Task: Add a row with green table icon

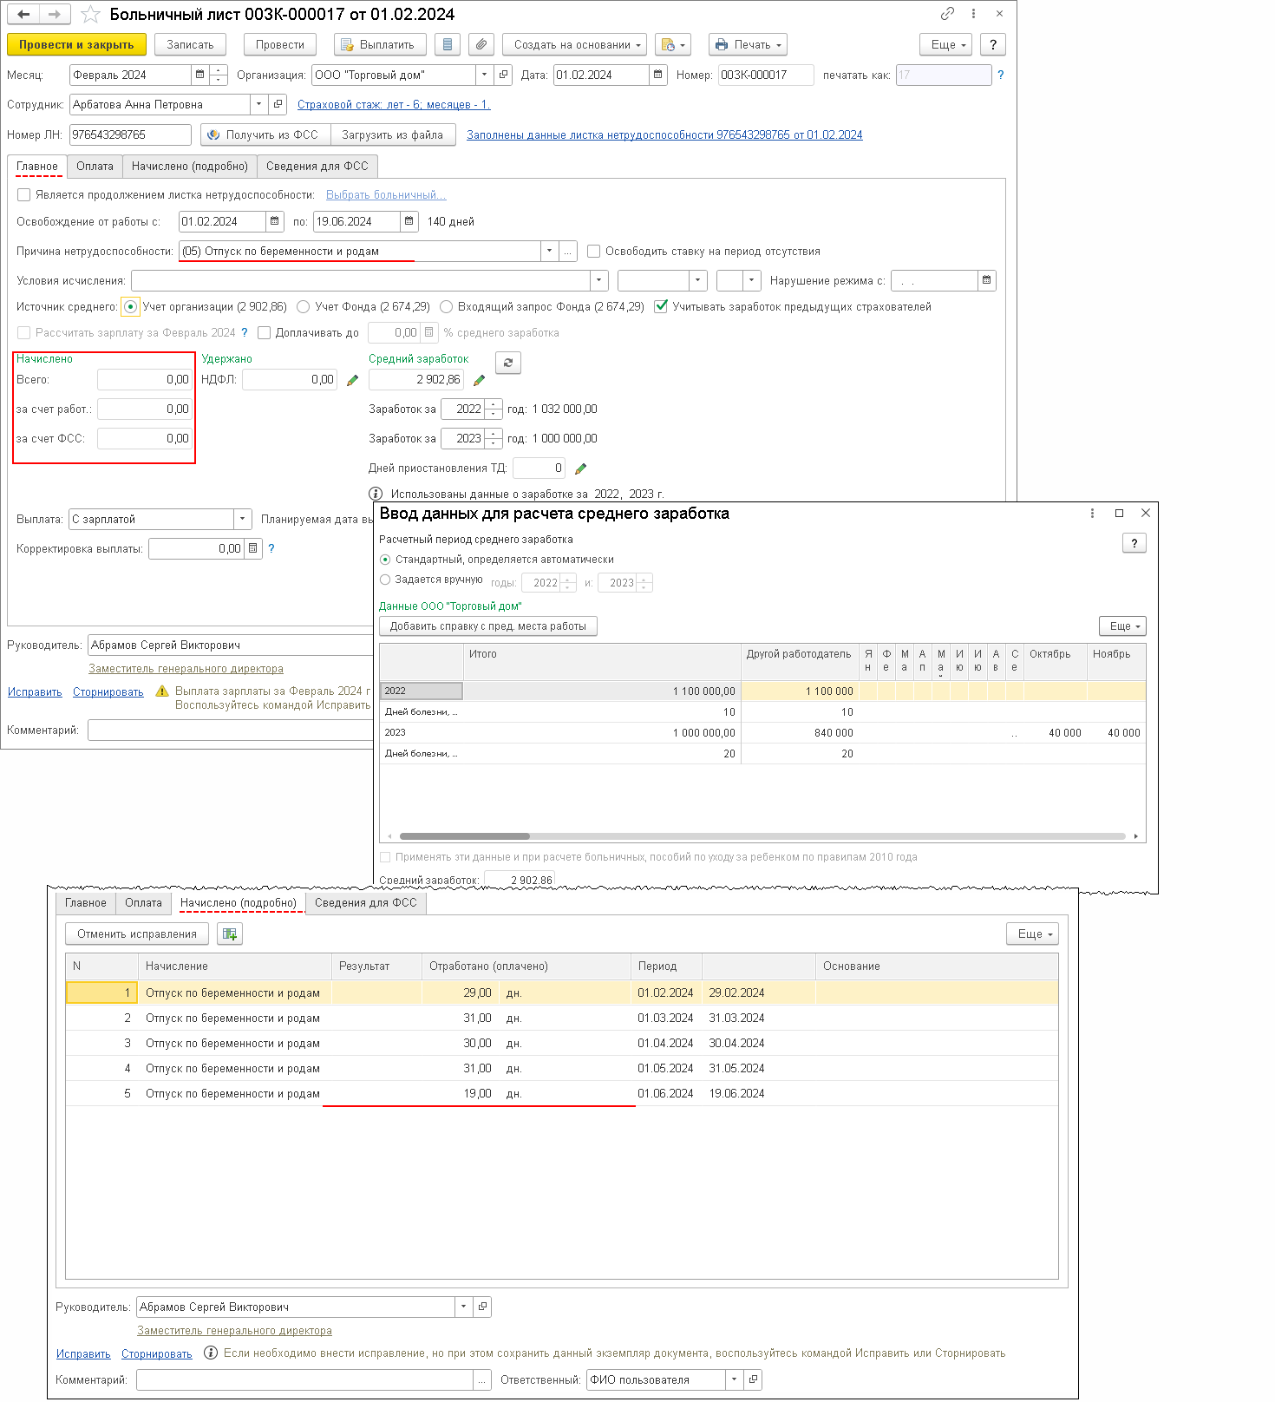Action: click(x=230, y=934)
